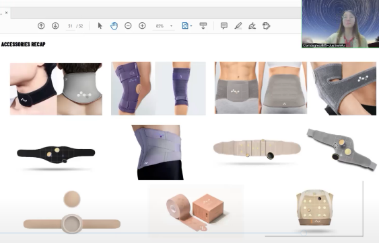Zoom out with the minus icon
This screenshot has width=379, height=243.
pyautogui.click(x=128, y=26)
